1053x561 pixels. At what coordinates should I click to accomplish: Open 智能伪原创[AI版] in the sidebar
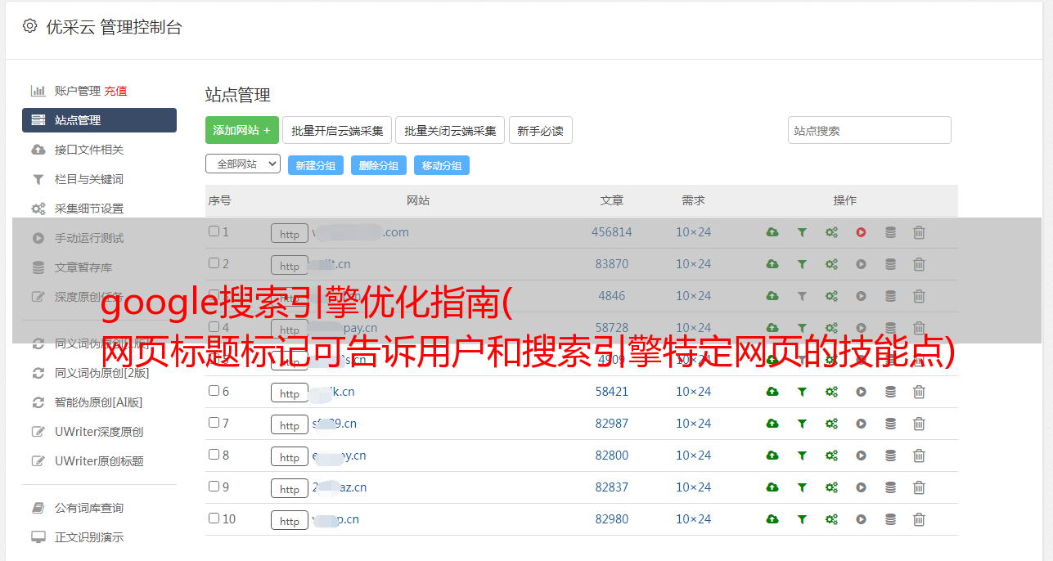click(99, 402)
